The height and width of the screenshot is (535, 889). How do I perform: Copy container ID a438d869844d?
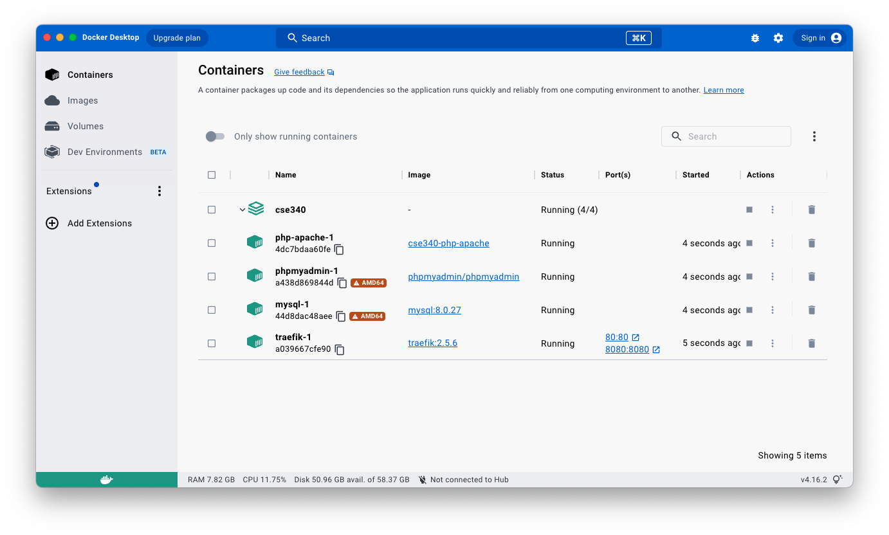(x=342, y=283)
